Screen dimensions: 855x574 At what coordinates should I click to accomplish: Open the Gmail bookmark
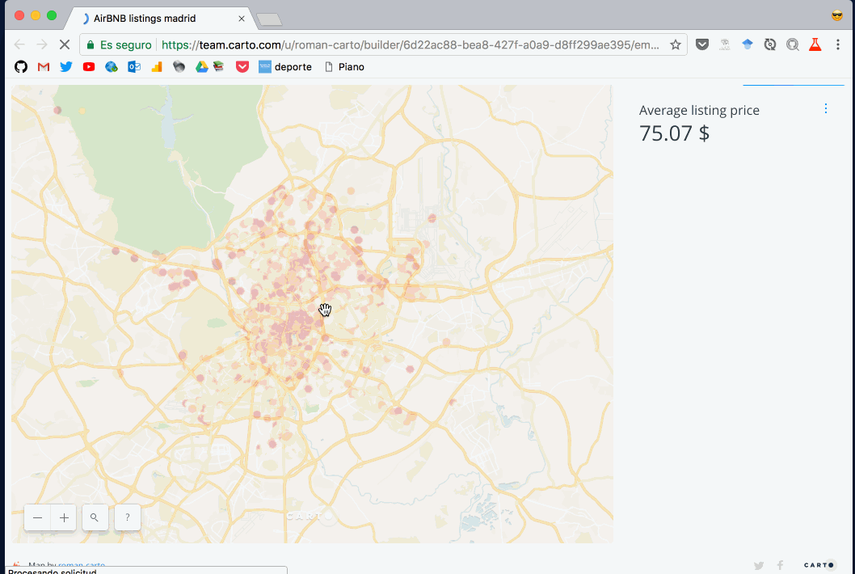[x=44, y=66]
